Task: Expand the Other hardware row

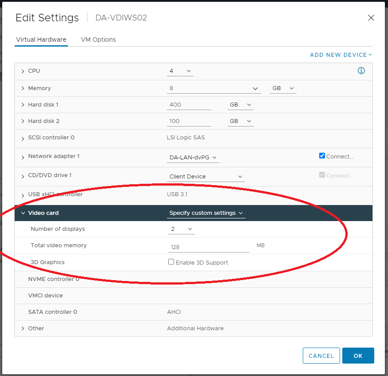Action: pyautogui.click(x=23, y=329)
